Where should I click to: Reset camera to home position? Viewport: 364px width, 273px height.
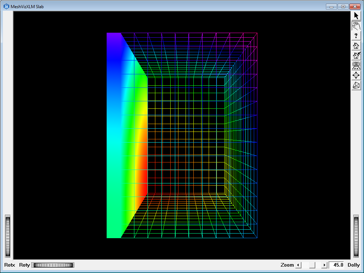click(x=356, y=45)
